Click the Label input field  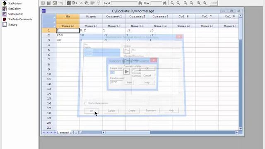pyautogui.click(x=124, y=3)
